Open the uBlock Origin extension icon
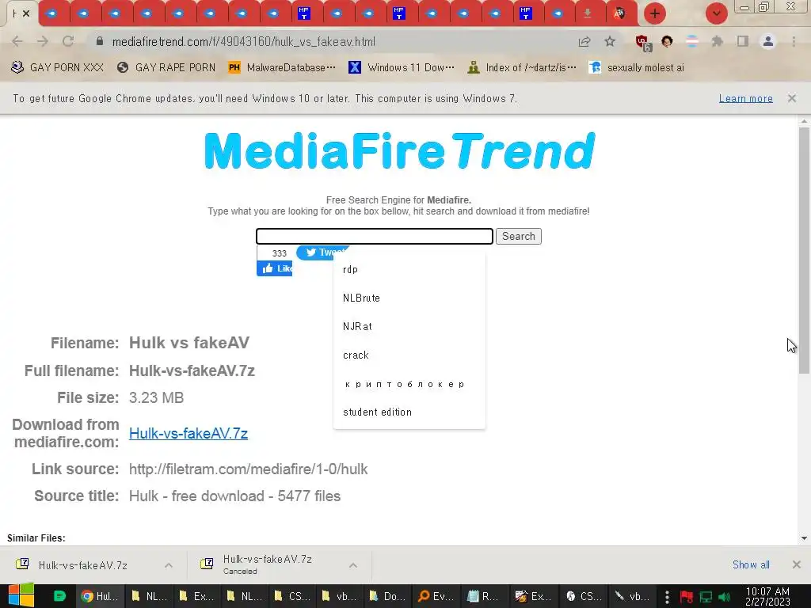Viewport: 811px width, 608px height. [643, 43]
